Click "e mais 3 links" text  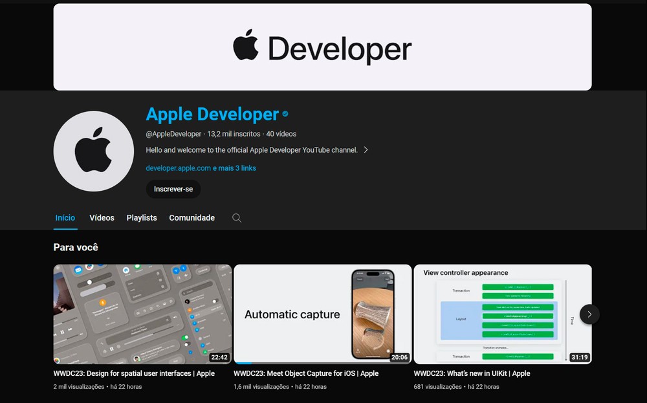pos(235,168)
